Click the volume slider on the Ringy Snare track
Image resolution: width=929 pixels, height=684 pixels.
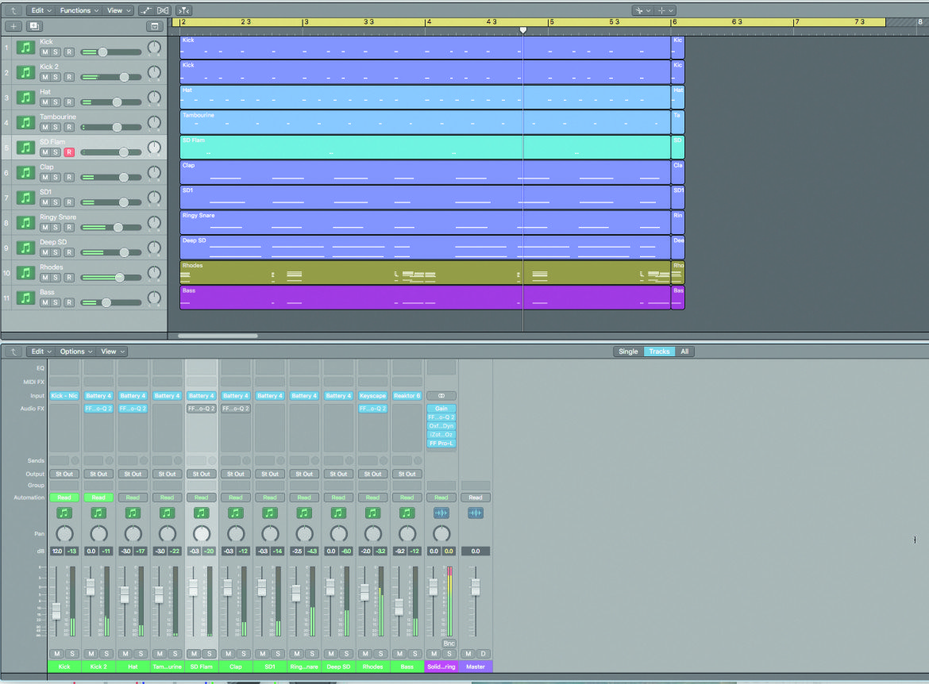(111, 228)
